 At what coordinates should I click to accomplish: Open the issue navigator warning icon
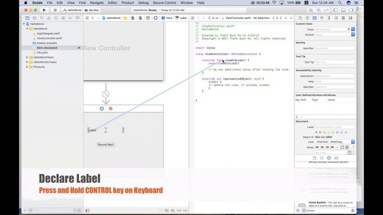[49, 18]
